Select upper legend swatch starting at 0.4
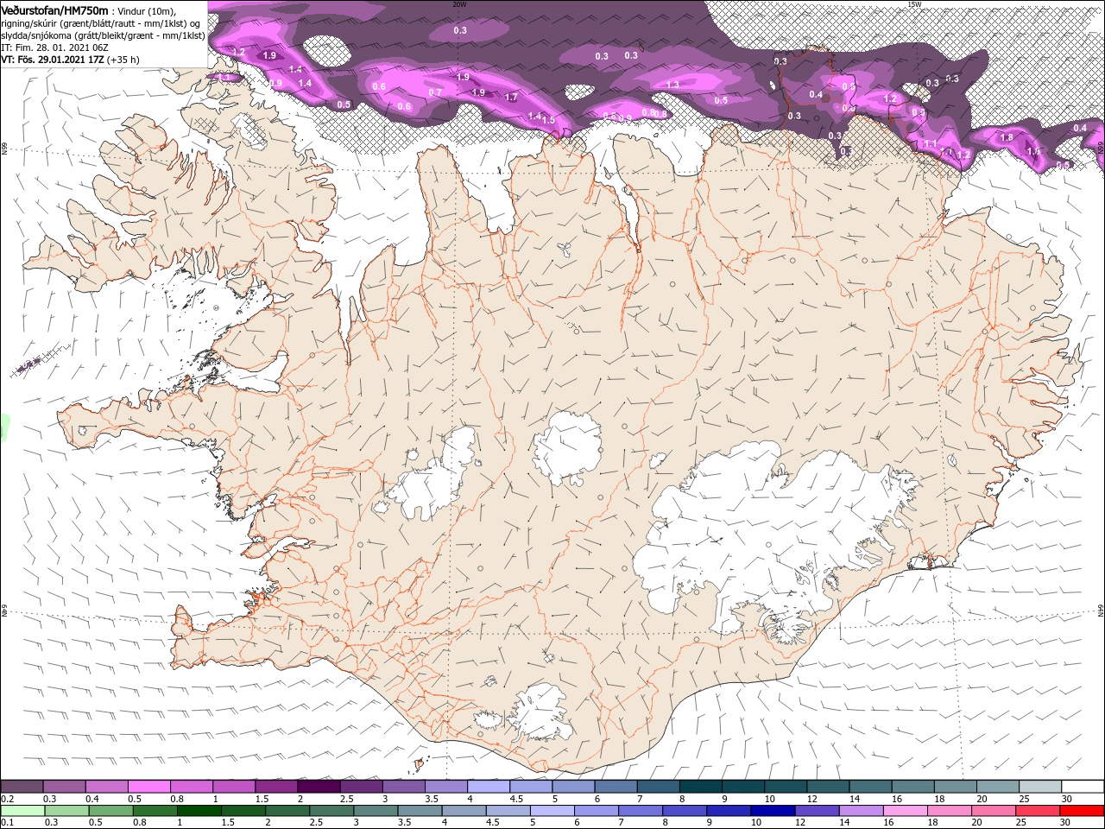This screenshot has width=1105, height=829. pyautogui.click(x=106, y=787)
